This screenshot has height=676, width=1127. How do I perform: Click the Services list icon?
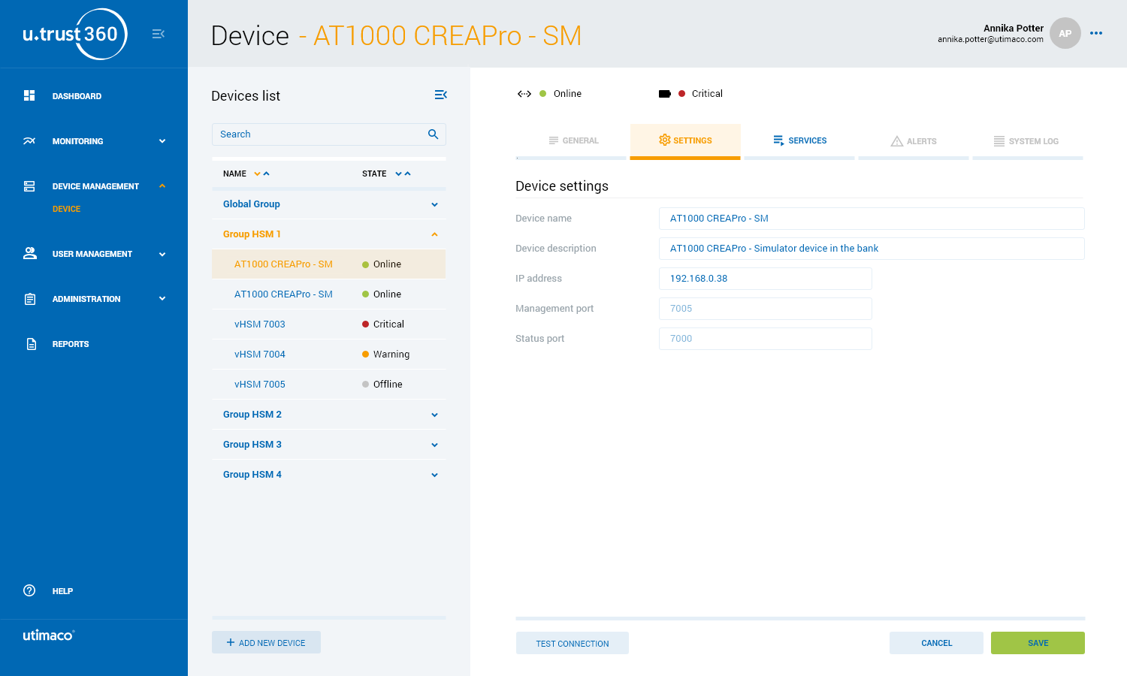pyautogui.click(x=778, y=140)
